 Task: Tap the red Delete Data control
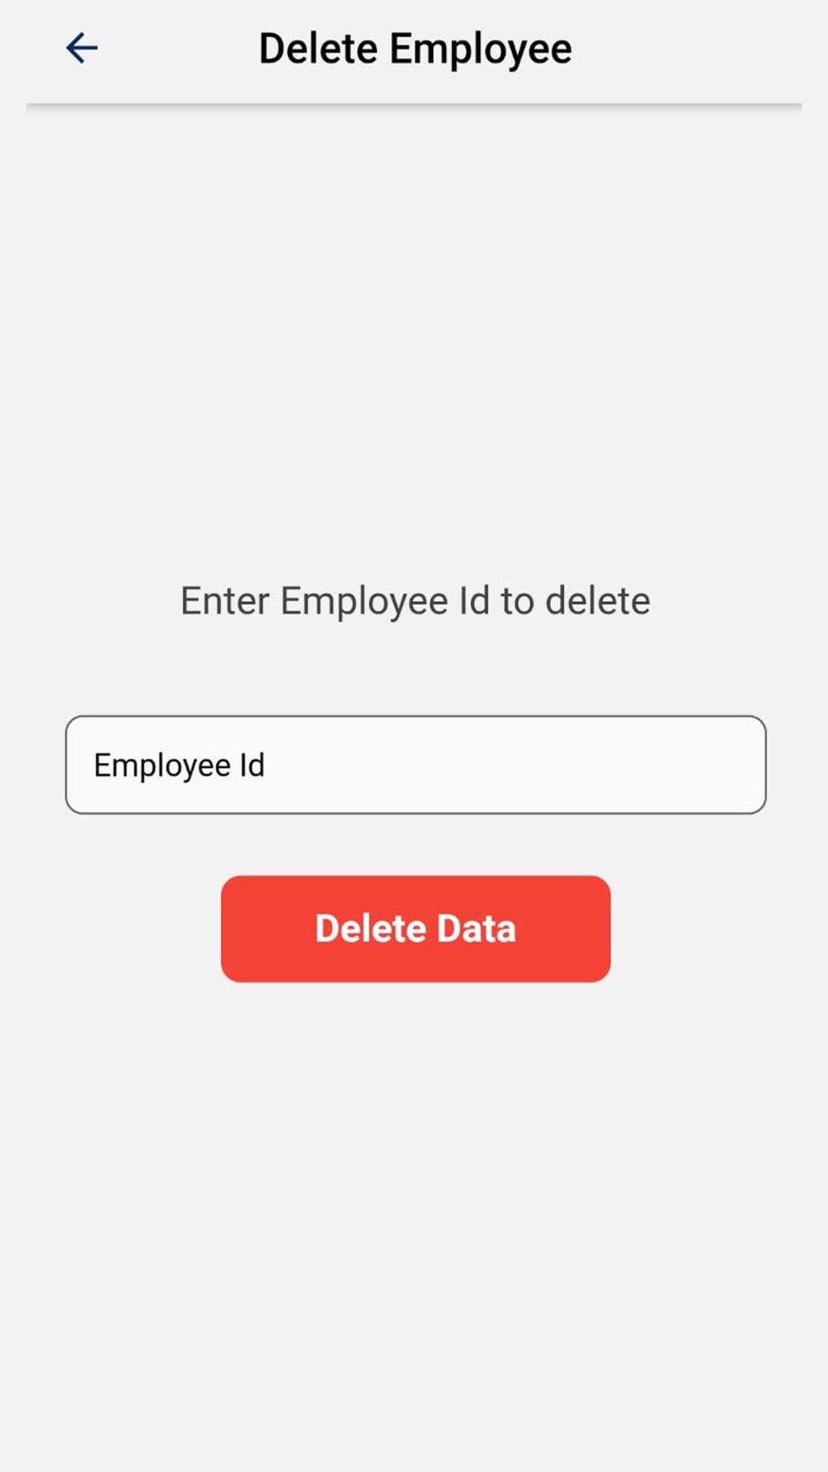(x=416, y=929)
